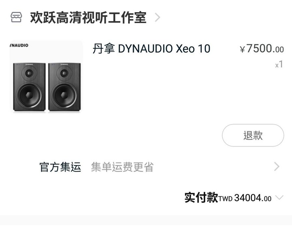Tap the x1 quantity label

tap(279, 64)
